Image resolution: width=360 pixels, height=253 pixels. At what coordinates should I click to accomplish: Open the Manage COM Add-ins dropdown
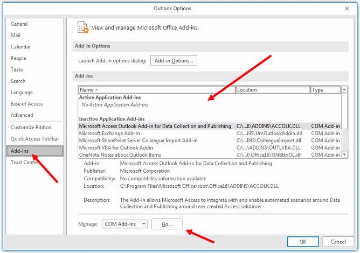coord(124,224)
